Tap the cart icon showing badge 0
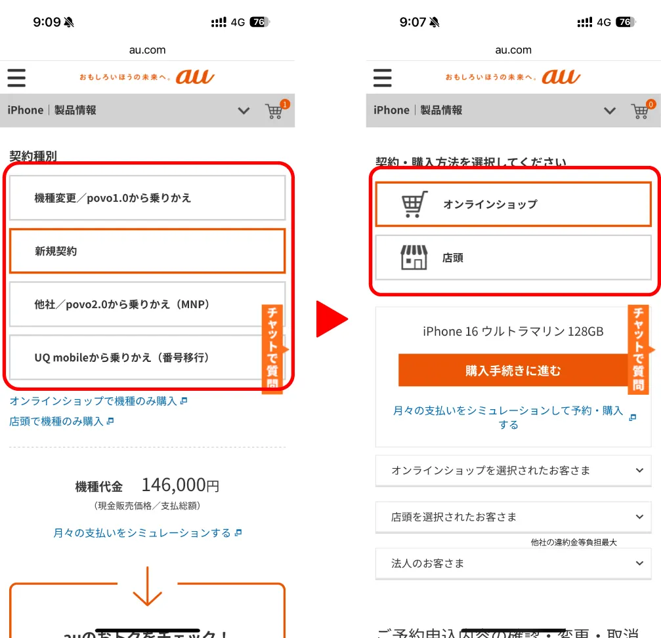Image resolution: width=661 pixels, height=638 pixels. click(641, 110)
